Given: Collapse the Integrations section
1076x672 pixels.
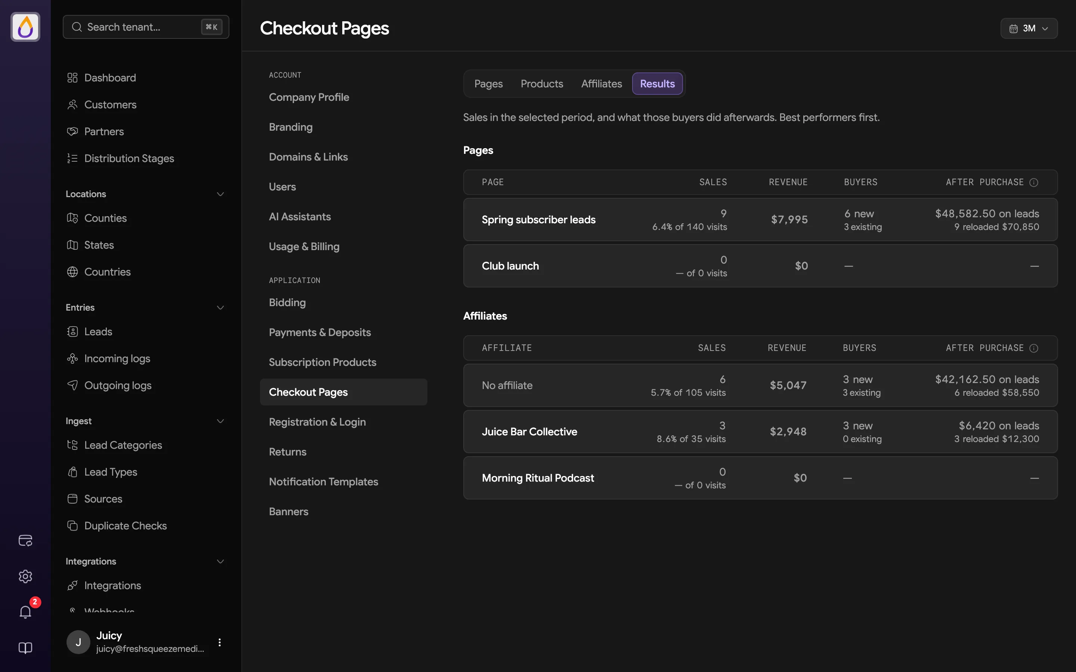Looking at the screenshot, I should [220, 562].
